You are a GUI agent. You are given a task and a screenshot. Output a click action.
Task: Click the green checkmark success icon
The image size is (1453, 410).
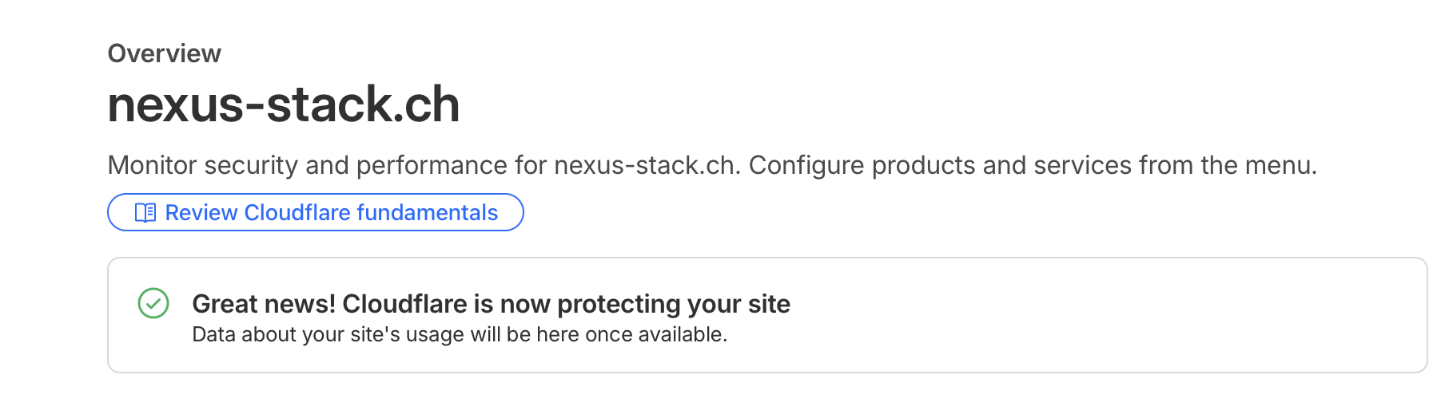point(153,303)
